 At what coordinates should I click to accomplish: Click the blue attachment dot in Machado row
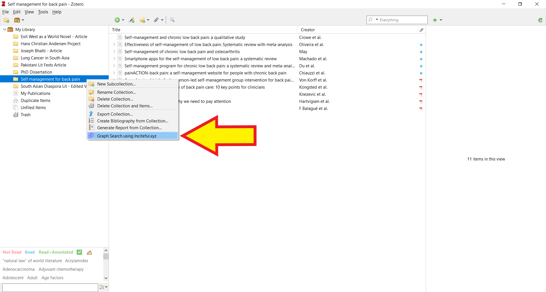pos(421,59)
